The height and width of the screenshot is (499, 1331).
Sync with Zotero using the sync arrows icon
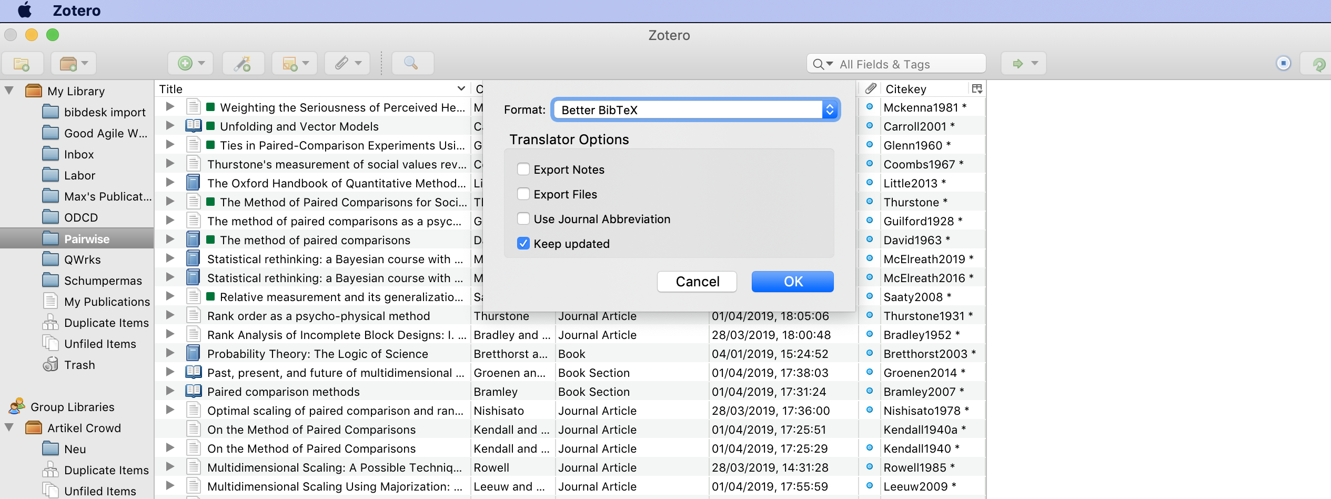tap(1318, 63)
